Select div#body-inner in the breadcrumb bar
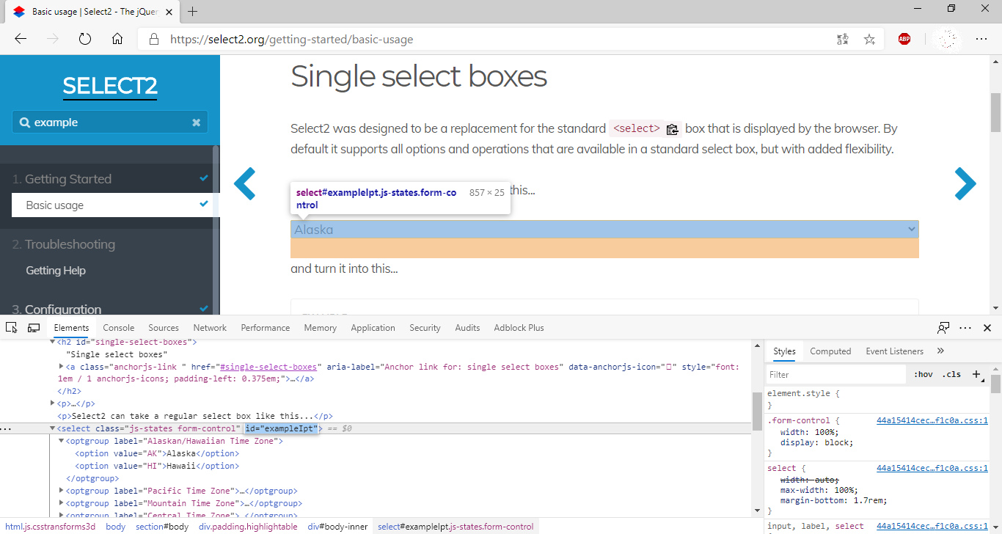The height and width of the screenshot is (534, 1002). pyautogui.click(x=337, y=527)
